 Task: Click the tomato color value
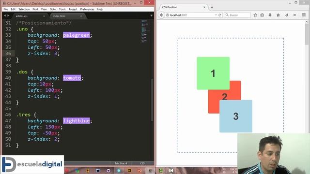pos(72,78)
